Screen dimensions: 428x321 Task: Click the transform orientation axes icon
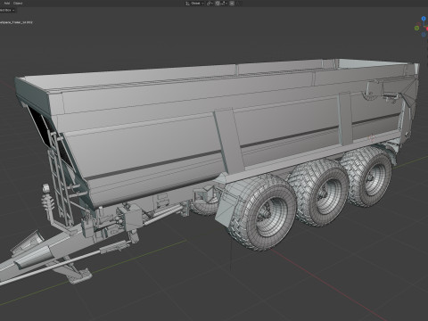coord(187,4)
